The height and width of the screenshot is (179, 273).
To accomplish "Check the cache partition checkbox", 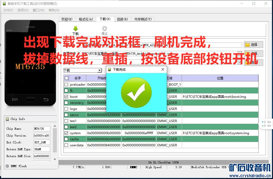I will pos(66,139).
